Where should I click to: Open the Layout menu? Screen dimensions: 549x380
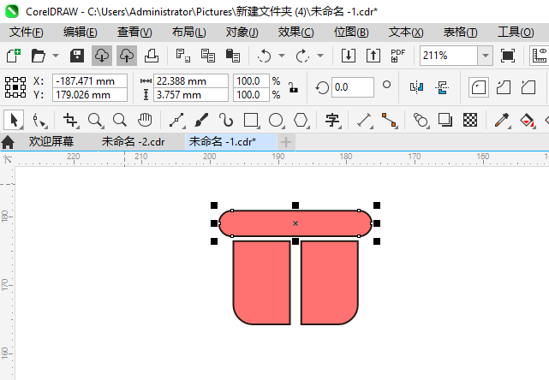188,33
